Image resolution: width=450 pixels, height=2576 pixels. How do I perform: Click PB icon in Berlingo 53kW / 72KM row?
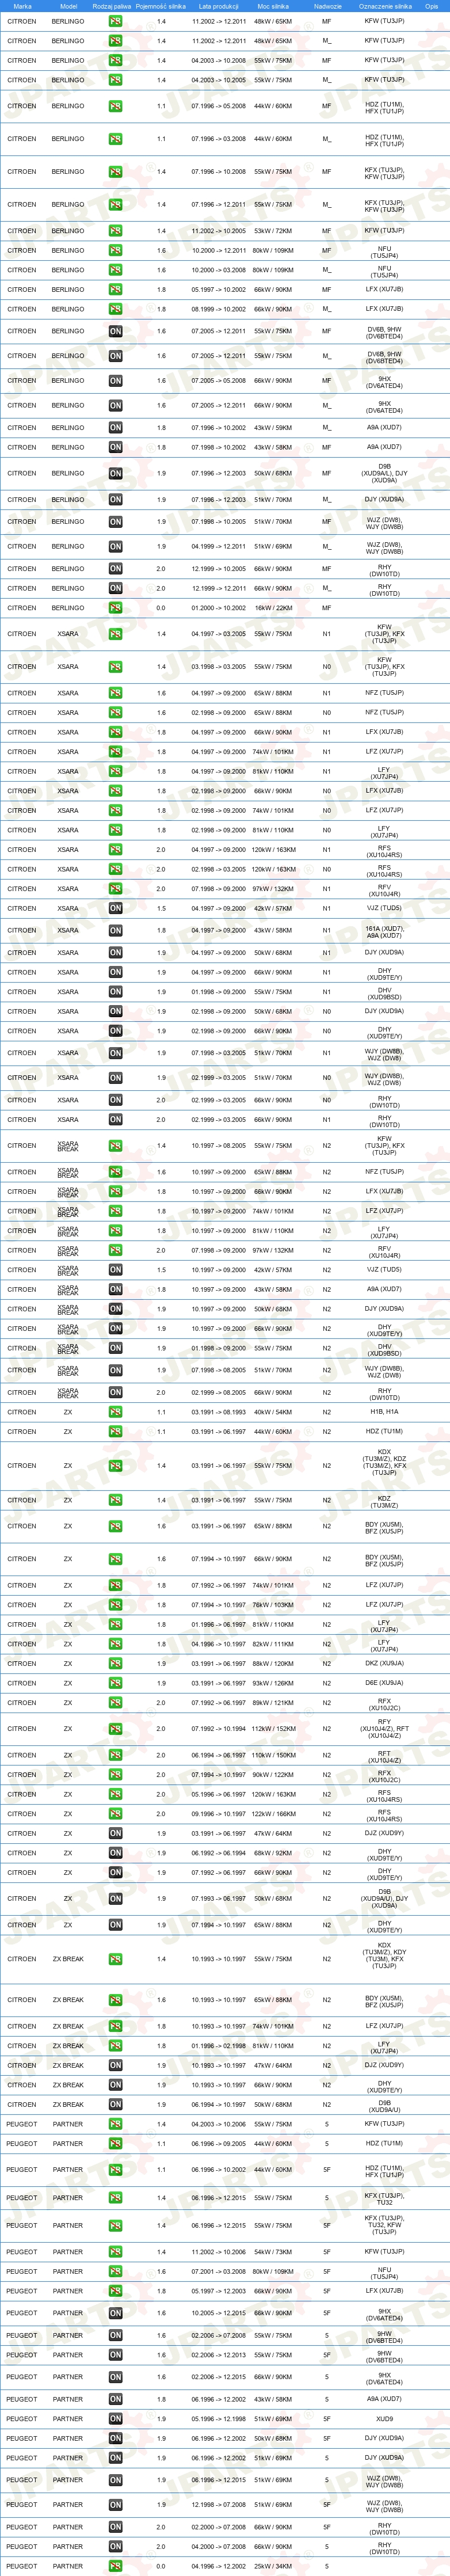tap(116, 231)
